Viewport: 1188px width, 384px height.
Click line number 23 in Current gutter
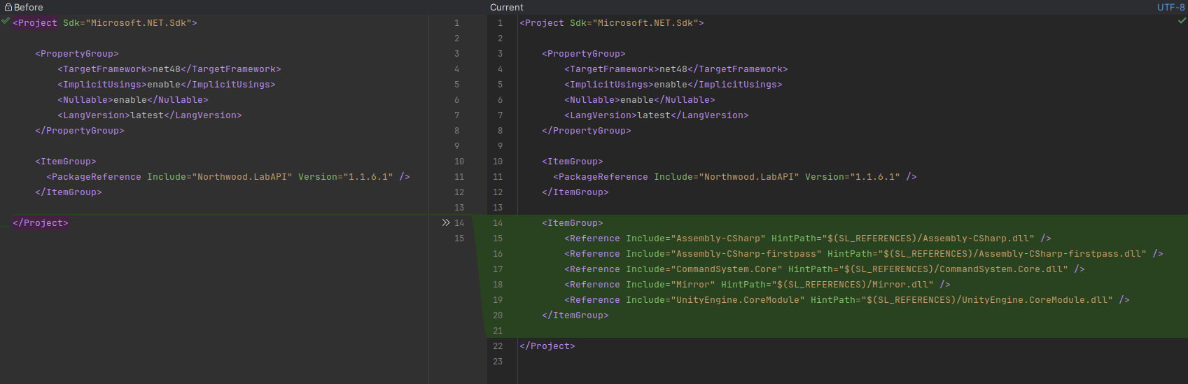click(498, 362)
